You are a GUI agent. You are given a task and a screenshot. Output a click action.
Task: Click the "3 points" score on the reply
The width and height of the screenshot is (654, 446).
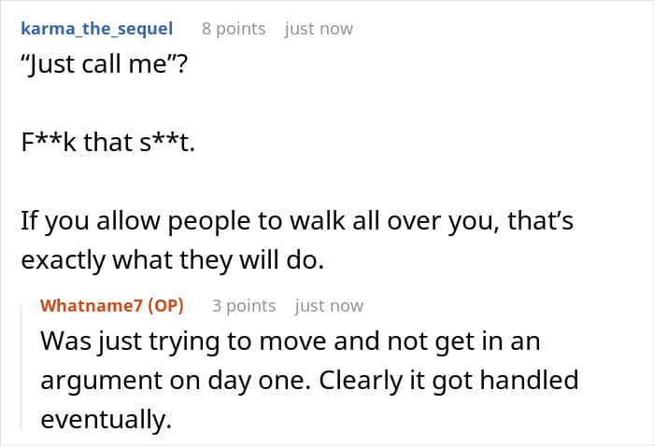(244, 305)
